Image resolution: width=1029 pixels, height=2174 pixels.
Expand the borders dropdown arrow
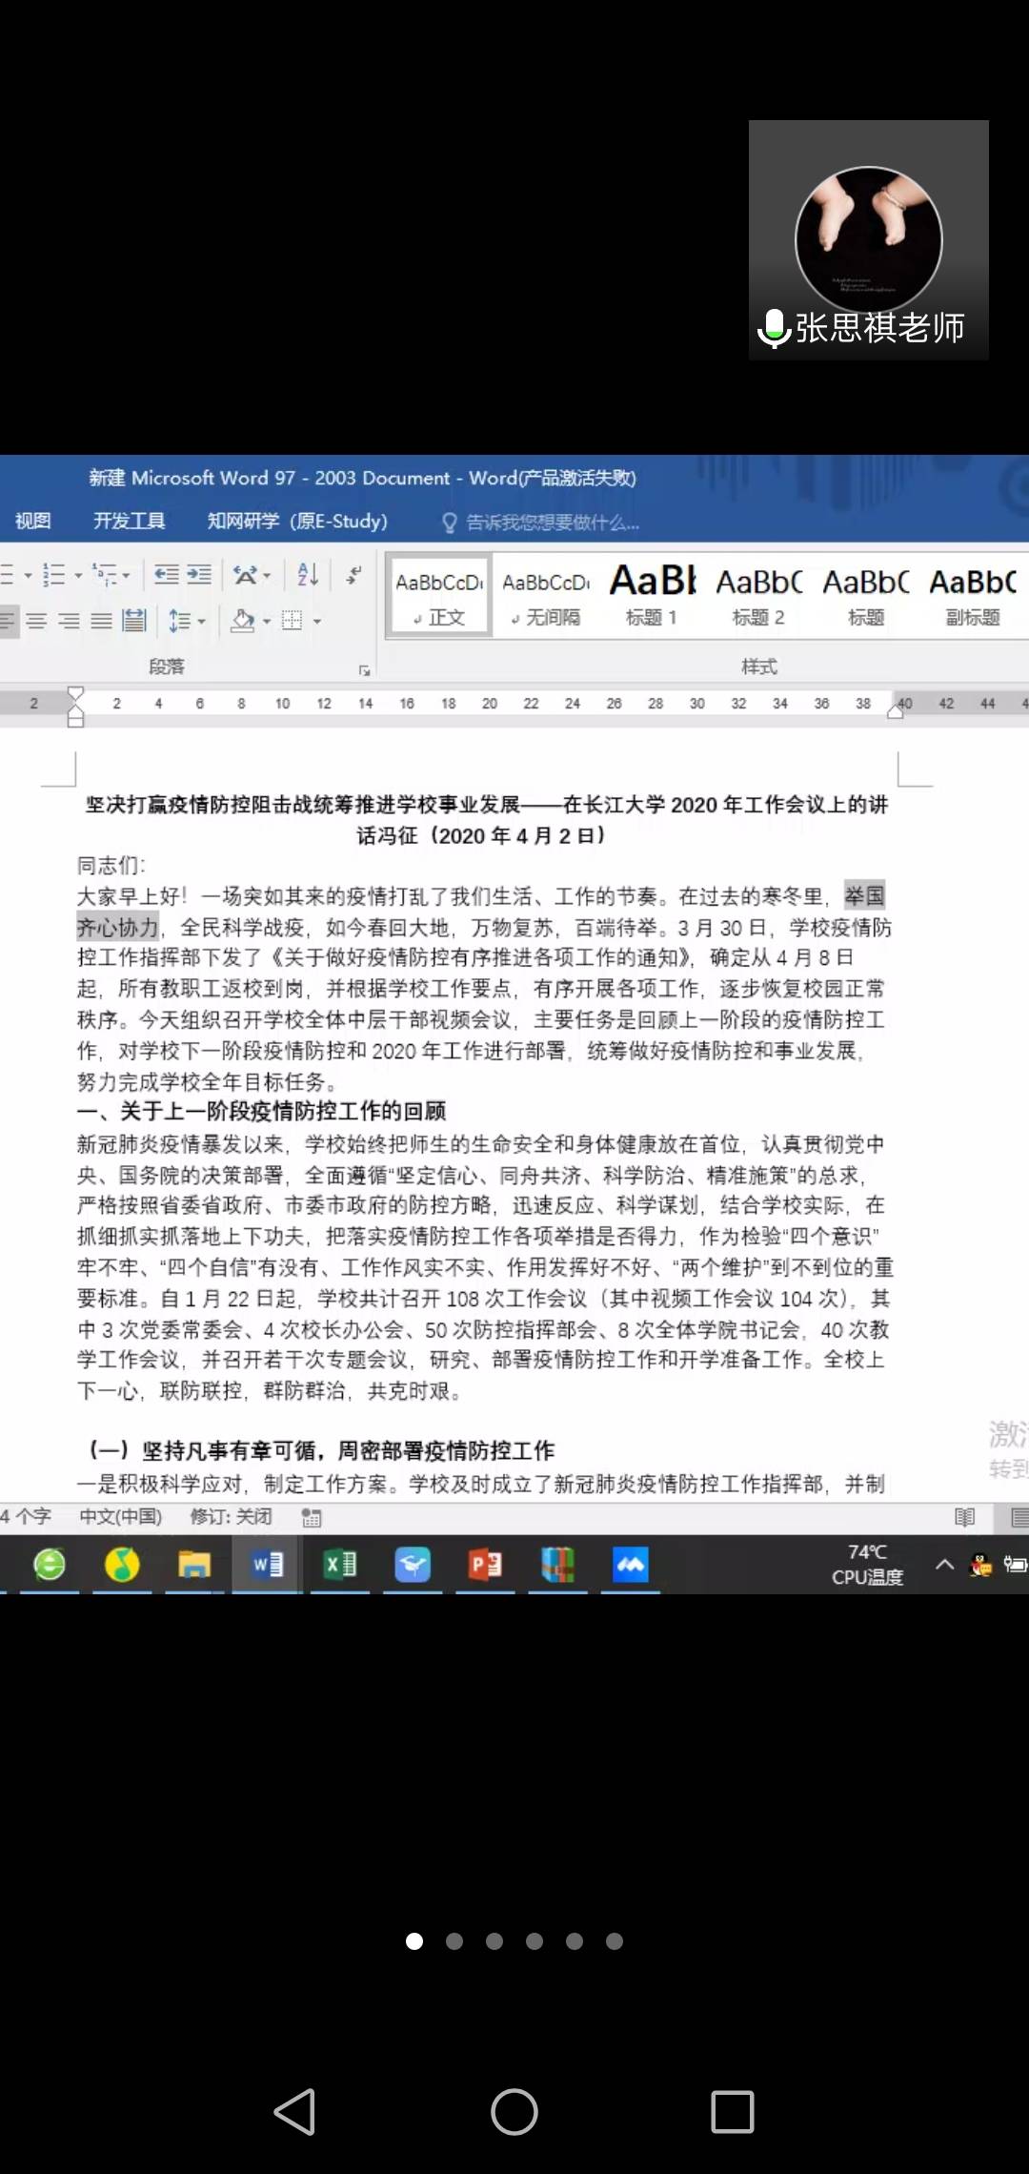(317, 622)
